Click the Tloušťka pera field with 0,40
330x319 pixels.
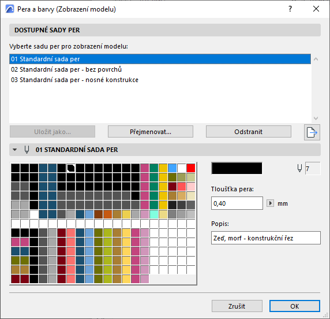coord(237,203)
